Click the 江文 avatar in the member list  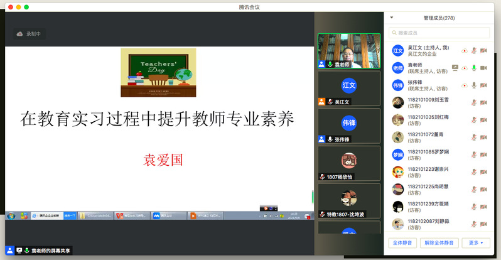point(397,50)
